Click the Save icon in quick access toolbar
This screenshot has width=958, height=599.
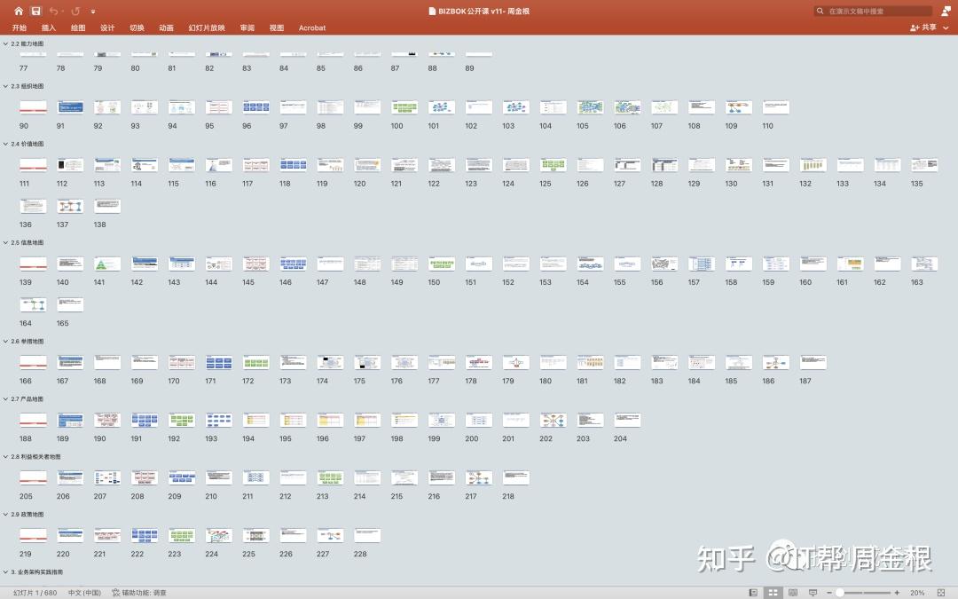tap(35, 11)
